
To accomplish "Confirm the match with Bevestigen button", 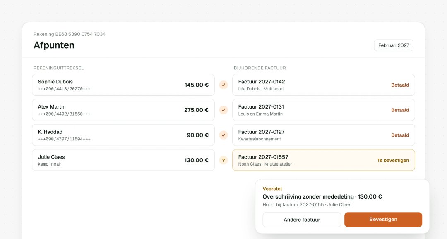I will coord(383,219).
